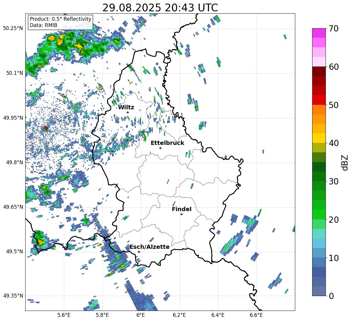The width and height of the screenshot is (352, 321).
Task: Click the 60 tick on colorbar
Action: [x=334, y=67]
